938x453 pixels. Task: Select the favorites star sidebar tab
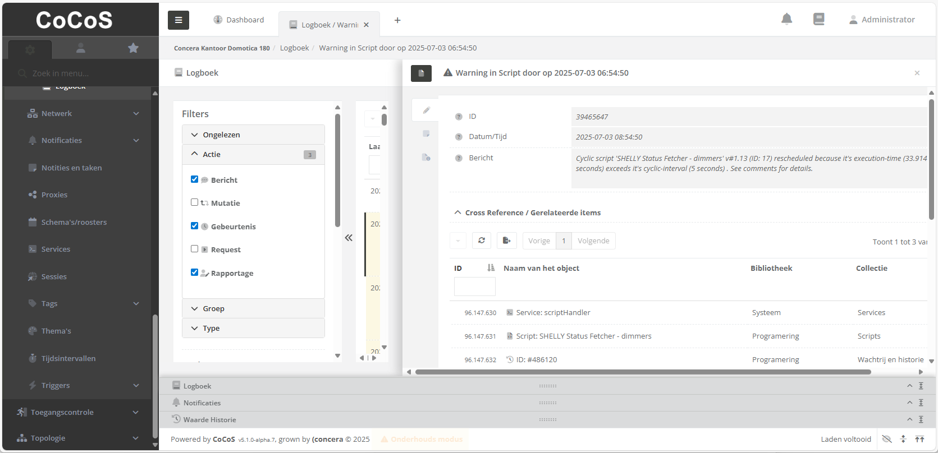(133, 48)
